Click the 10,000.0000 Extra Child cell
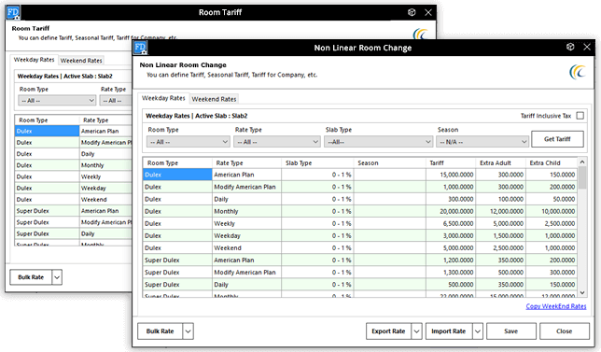The image size is (601, 352). point(552,211)
